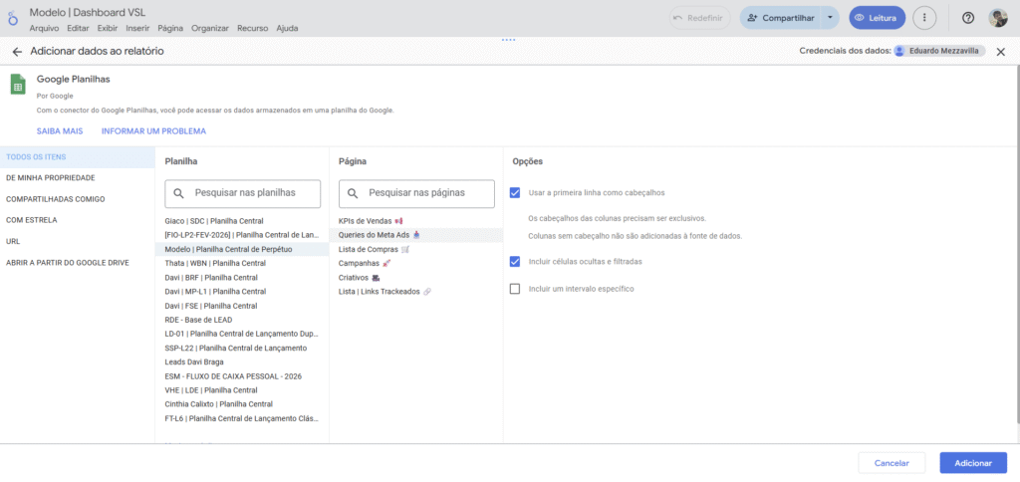Click the Looker Studio logo icon
Viewport: 1020px width, 482px height.
click(x=12, y=17)
